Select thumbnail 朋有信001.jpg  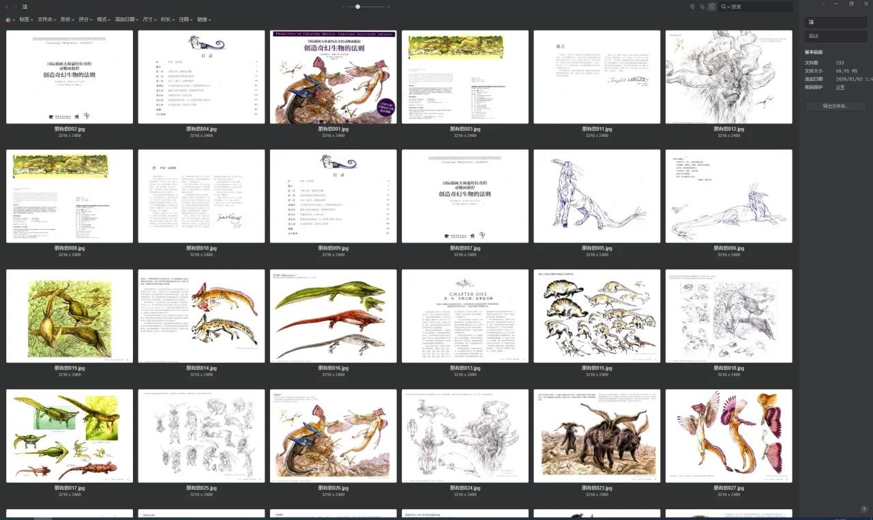tap(334, 77)
